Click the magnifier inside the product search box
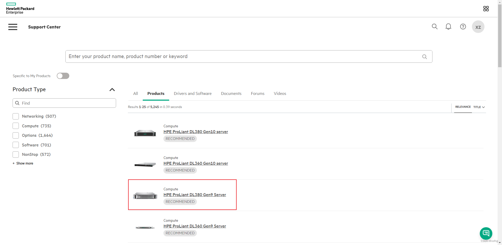Screen dimensions: 502x245 pos(425,56)
